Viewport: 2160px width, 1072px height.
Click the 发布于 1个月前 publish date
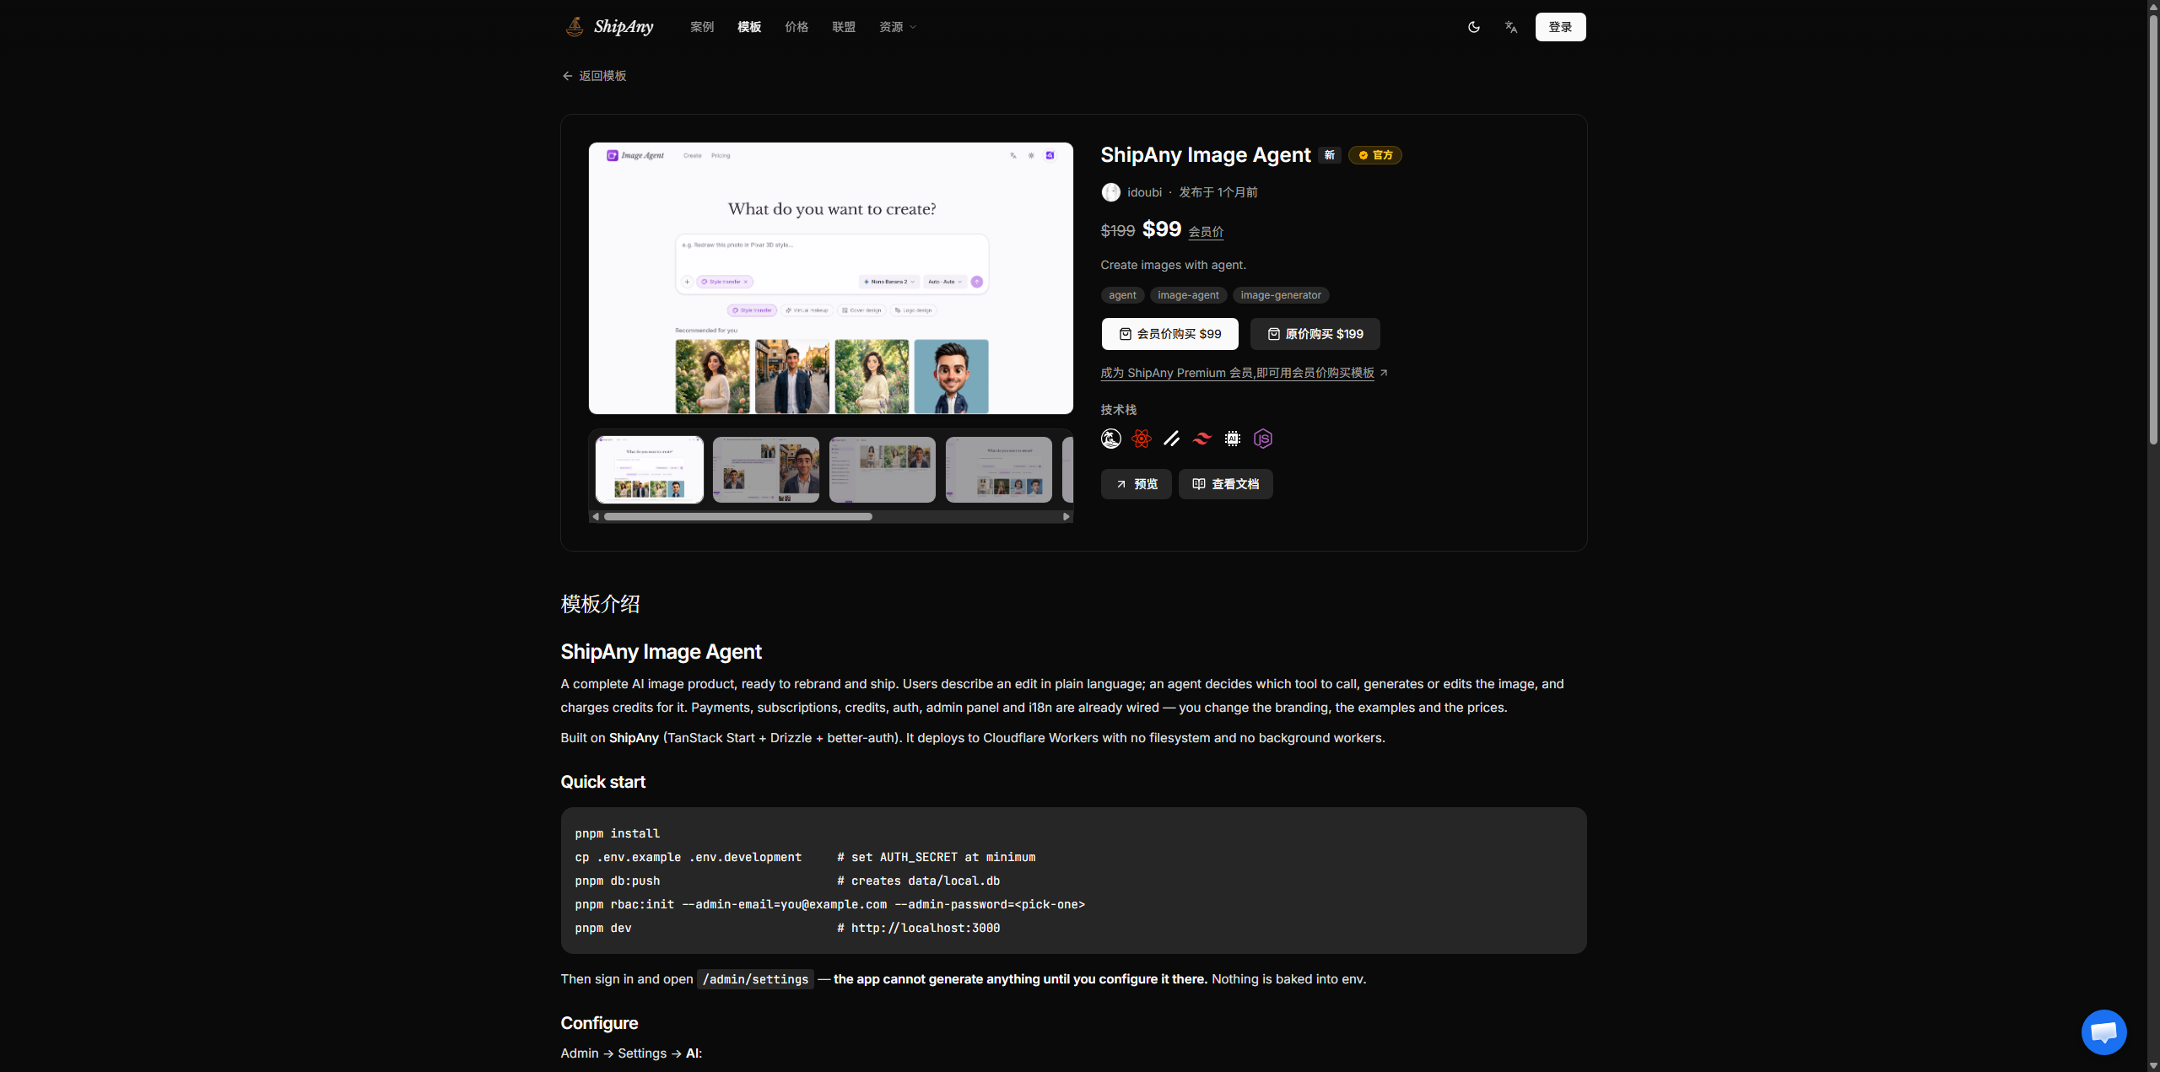pyautogui.click(x=1218, y=192)
